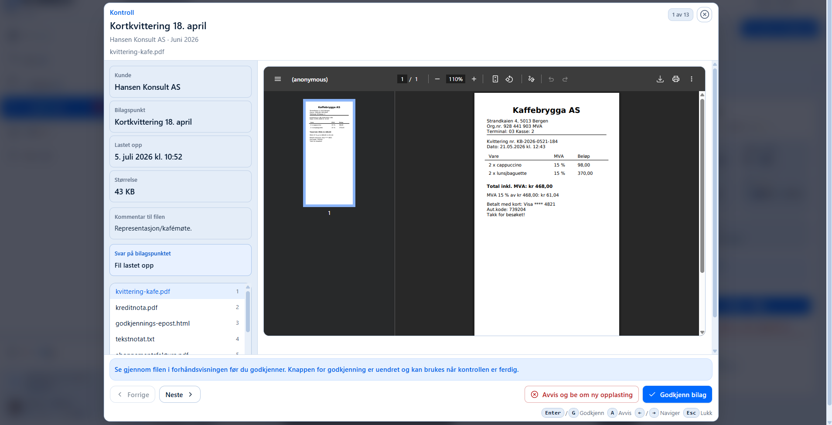The image size is (832, 425).
Task: Open the PDF viewer more options menu
Action: (692, 79)
